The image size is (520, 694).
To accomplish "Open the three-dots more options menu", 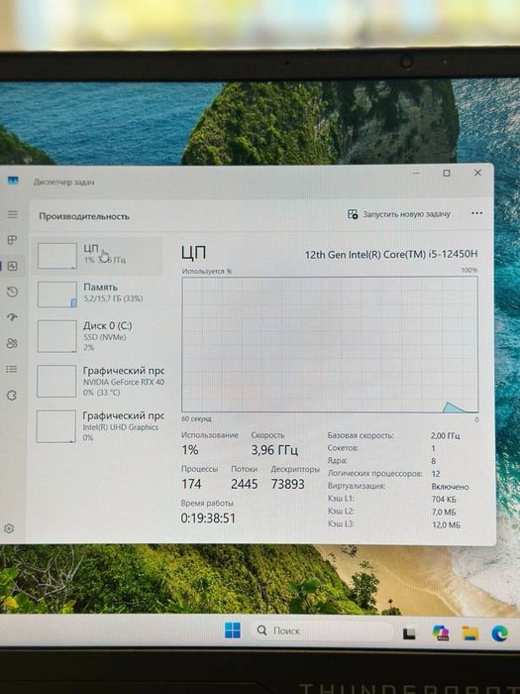I will pyautogui.click(x=476, y=213).
